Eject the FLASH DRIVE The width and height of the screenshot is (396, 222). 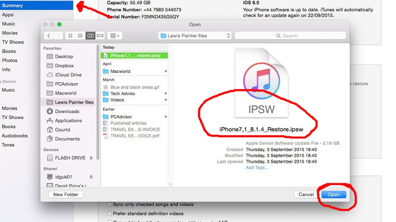click(91, 158)
